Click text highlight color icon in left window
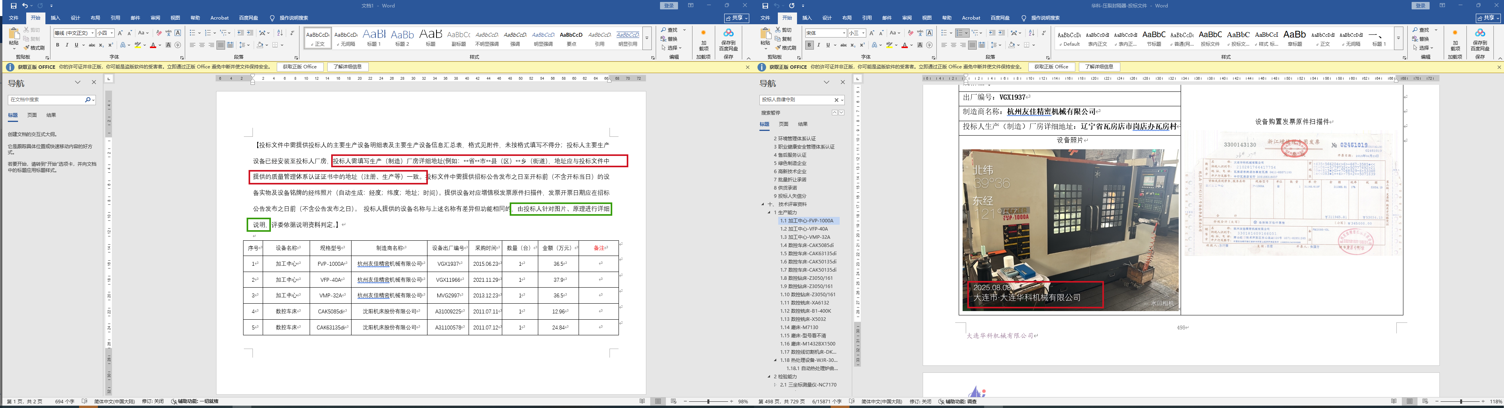Screen dimensions: 1504x408 click(138, 45)
